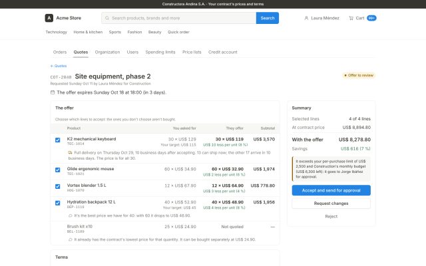Click the Acme Store logo icon
The height and width of the screenshot is (266, 426).
pos(49,18)
